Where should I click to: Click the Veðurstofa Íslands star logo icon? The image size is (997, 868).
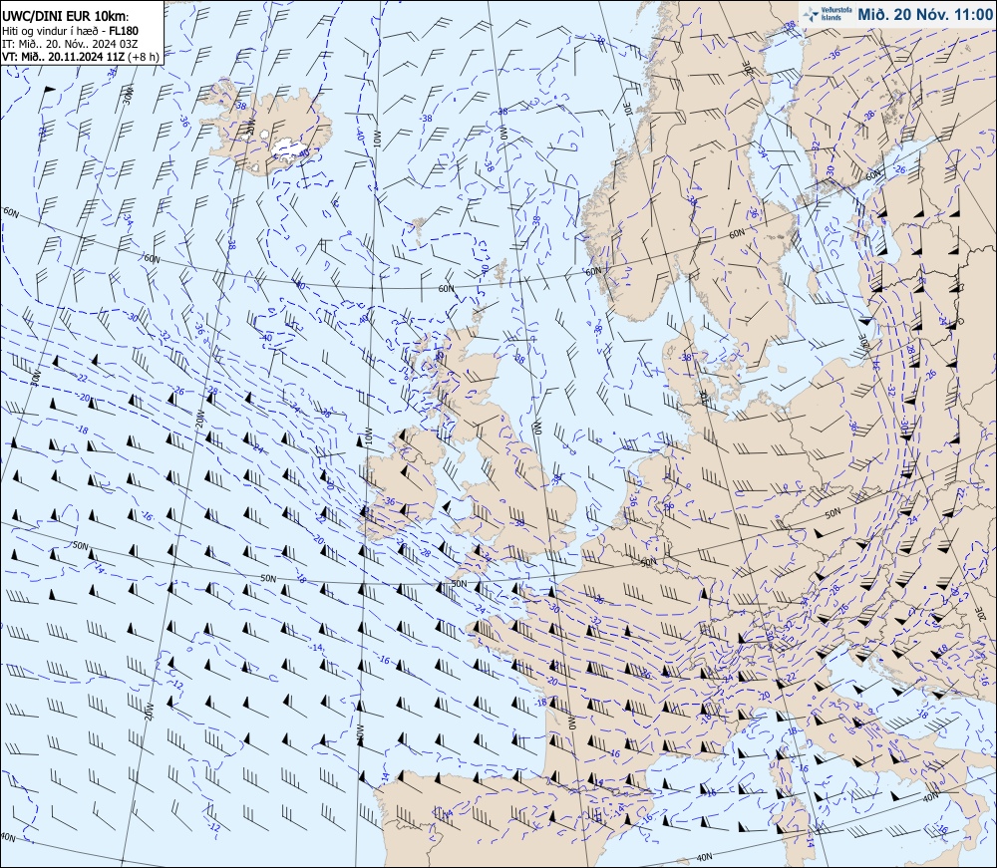pyautogui.click(x=811, y=15)
